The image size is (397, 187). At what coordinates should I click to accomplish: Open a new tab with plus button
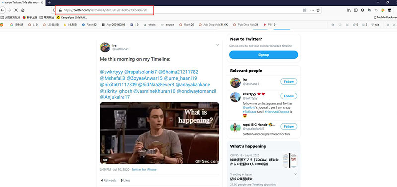point(49,2)
